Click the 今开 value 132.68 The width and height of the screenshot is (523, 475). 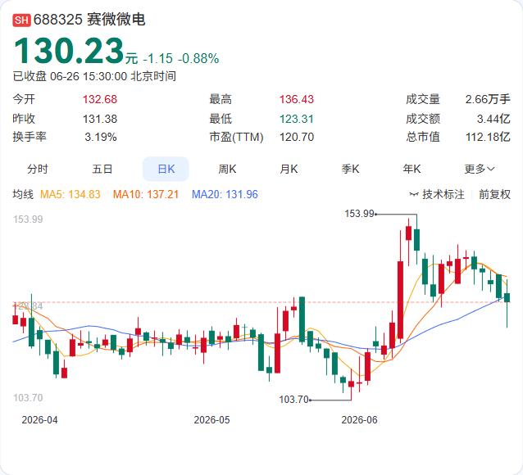click(100, 99)
